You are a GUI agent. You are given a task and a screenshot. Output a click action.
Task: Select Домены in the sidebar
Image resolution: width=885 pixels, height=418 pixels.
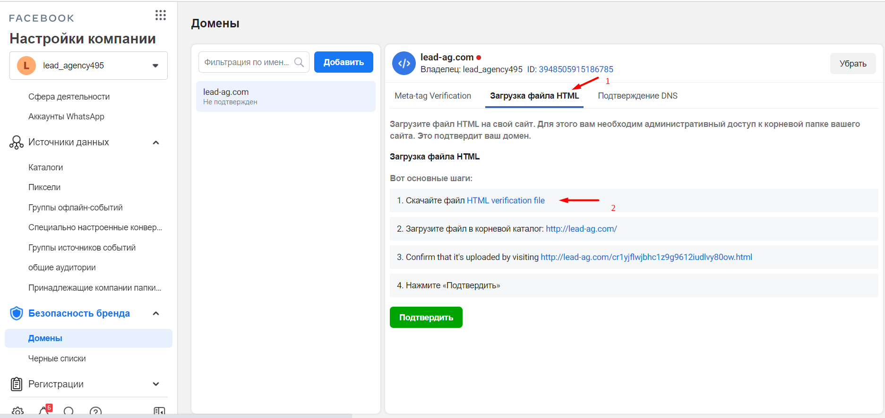tap(88, 338)
